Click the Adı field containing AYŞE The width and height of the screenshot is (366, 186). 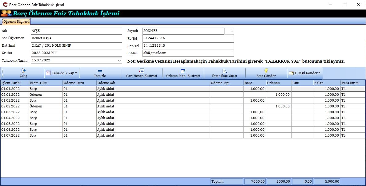[x=76, y=31]
